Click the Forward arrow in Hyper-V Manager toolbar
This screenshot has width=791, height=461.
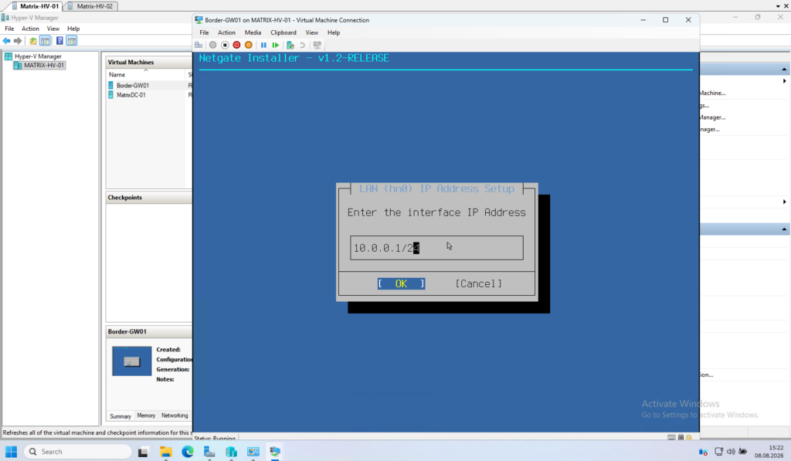coord(18,41)
